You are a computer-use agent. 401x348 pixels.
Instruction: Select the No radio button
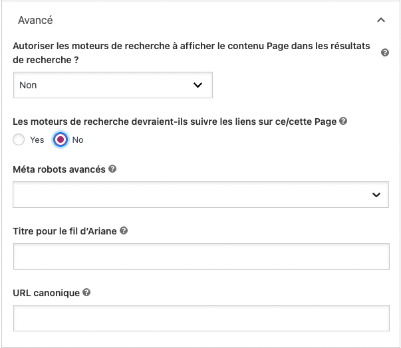61,140
